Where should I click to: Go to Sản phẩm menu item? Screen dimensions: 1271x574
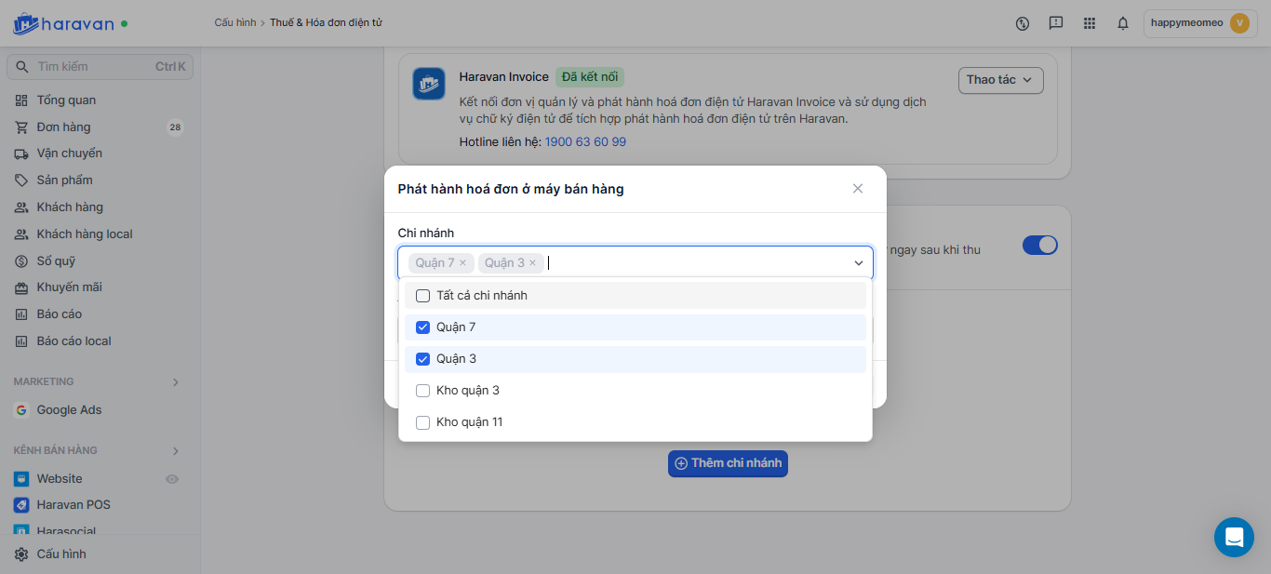coord(64,180)
